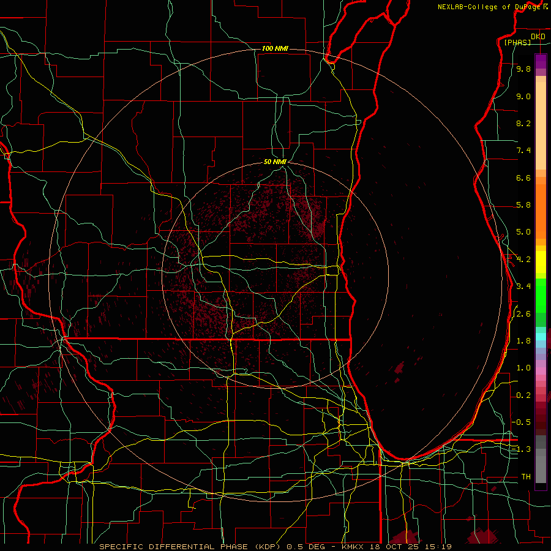Click the 15:19 timestamp
551x551 pixels.
tap(437, 547)
